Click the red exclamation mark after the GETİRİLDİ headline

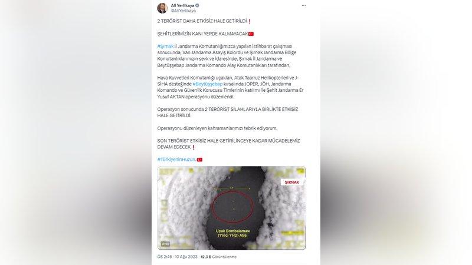click(250, 21)
